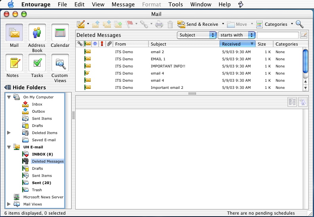Image resolution: width=314 pixels, height=217 pixels.
Task: Click the attachment paperclip column header
Action: click(109, 44)
